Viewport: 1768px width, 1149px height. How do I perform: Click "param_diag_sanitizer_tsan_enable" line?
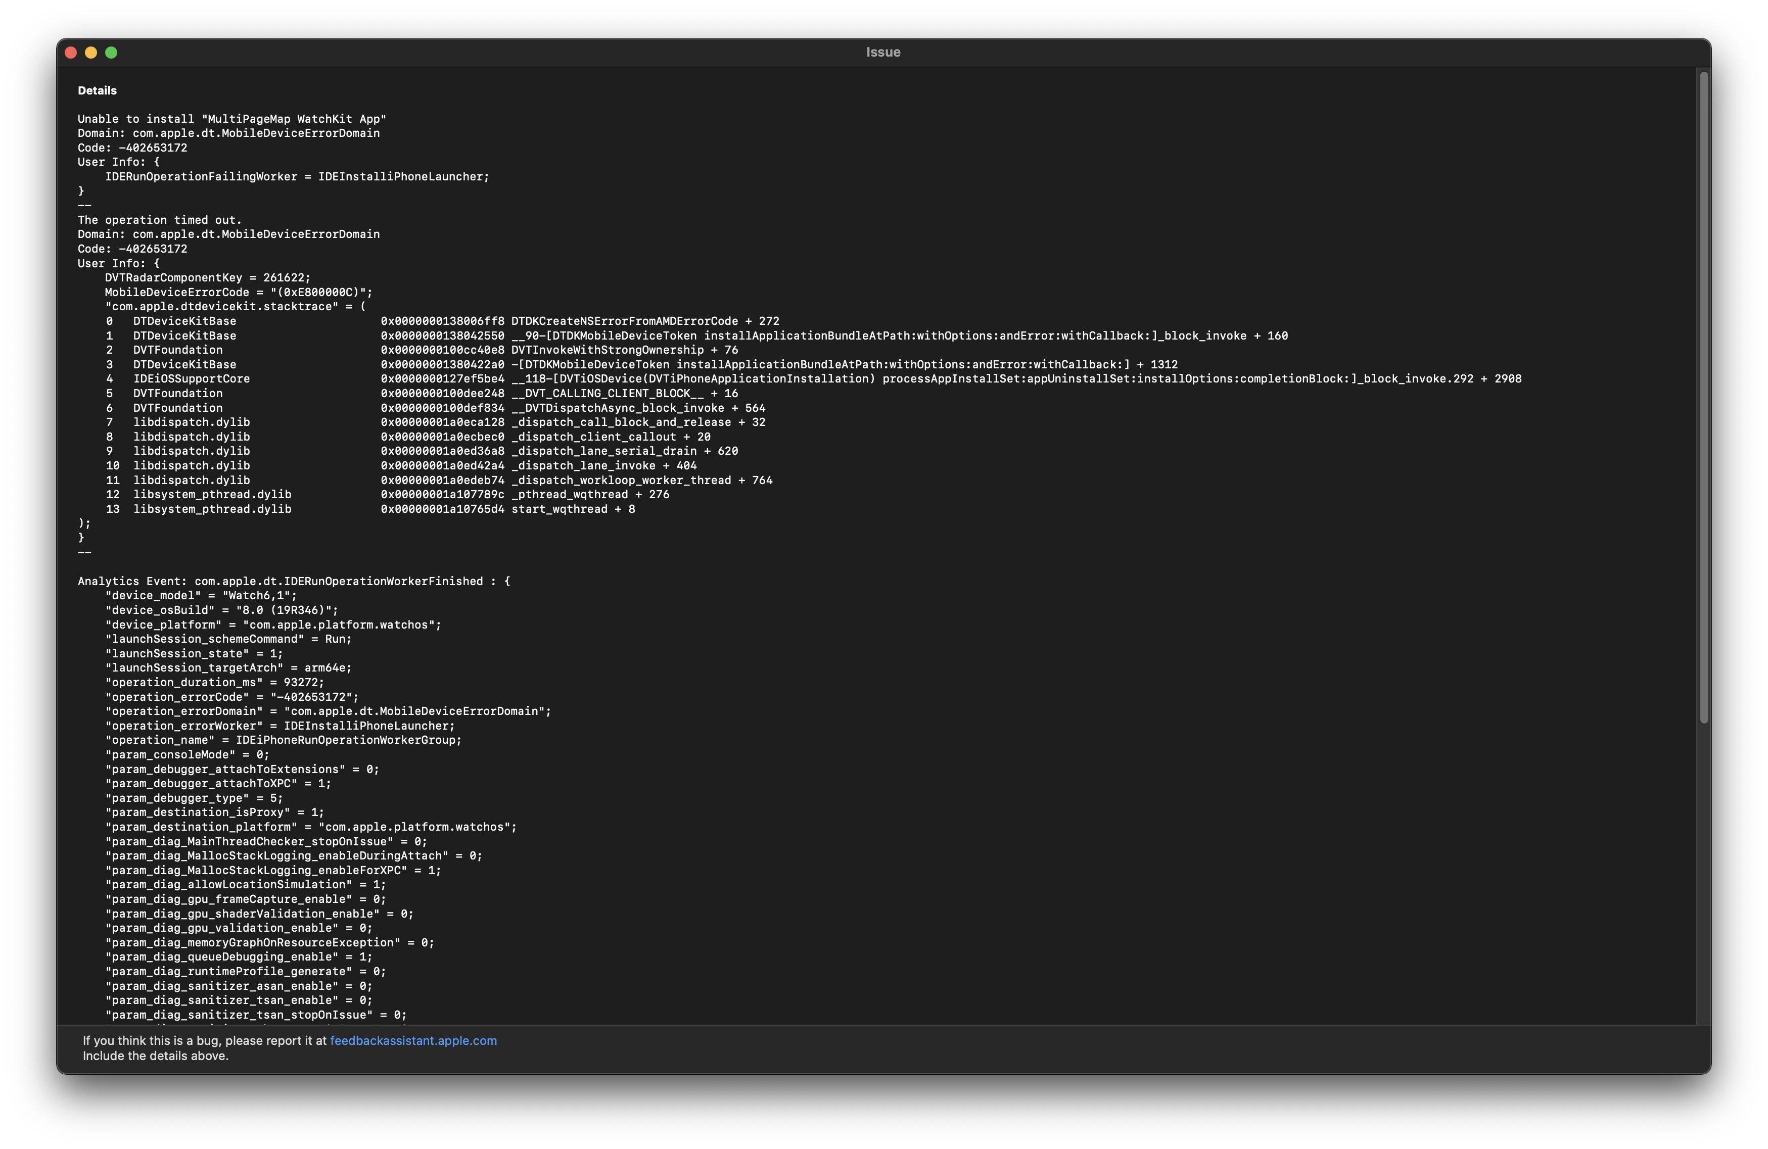[x=239, y=1000]
